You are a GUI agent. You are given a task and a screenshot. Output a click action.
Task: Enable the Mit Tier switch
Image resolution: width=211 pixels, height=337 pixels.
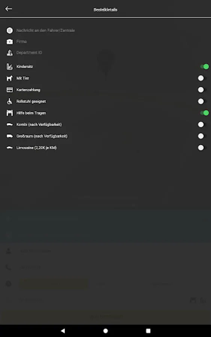(203, 78)
